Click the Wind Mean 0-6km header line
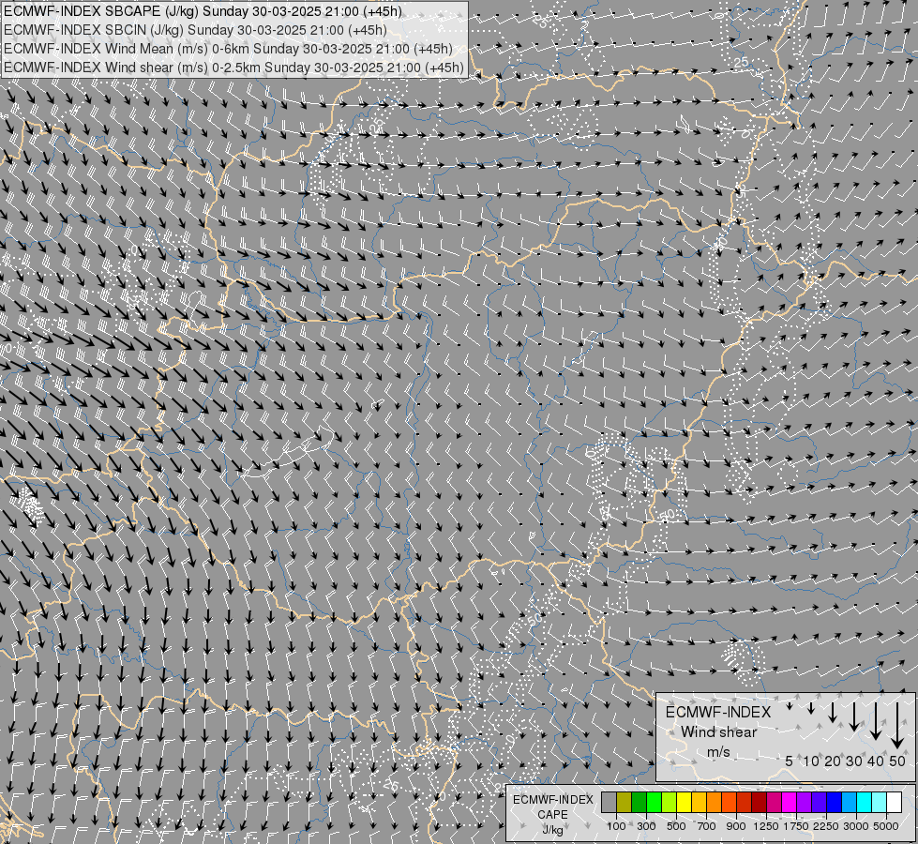This screenshot has height=844, width=918. (x=228, y=49)
